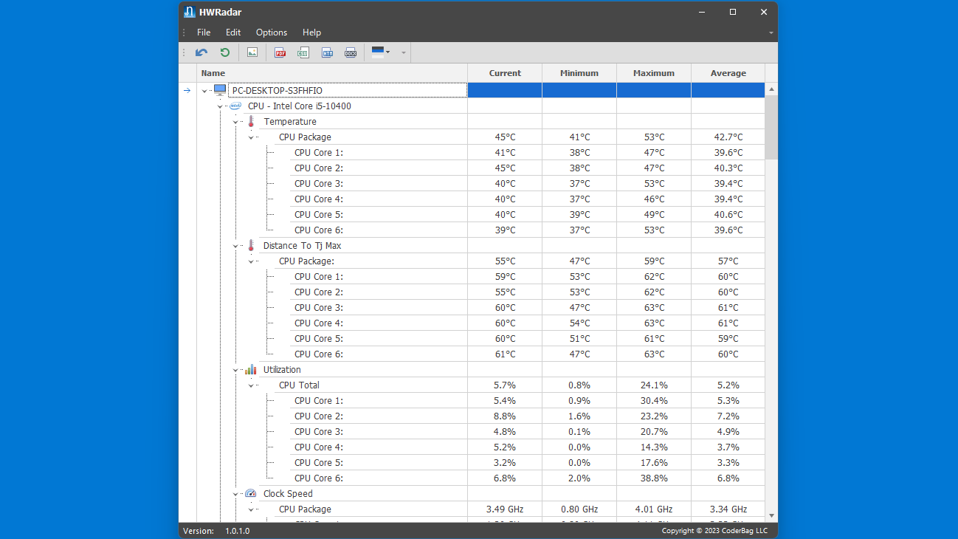The height and width of the screenshot is (539, 958).
Task: Click the toolbar drag handle grip
Action: (184, 52)
